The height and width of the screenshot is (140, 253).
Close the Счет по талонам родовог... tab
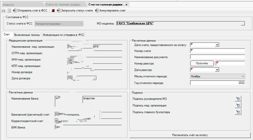coord(126,5)
